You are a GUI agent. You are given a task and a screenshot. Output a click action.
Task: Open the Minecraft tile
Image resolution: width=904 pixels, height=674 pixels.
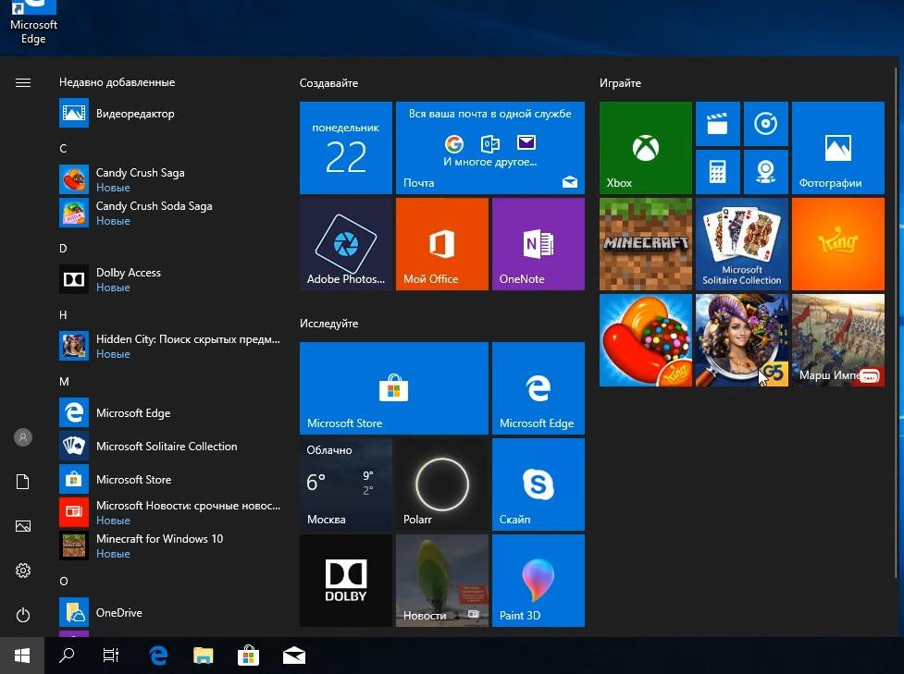point(645,244)
